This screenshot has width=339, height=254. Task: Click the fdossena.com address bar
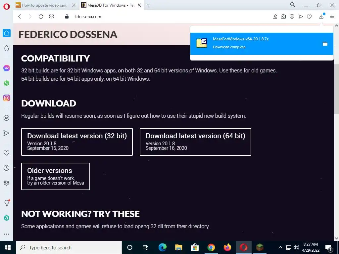88,17
